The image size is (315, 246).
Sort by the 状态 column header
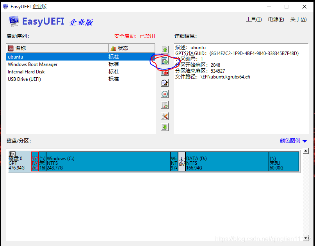pyautogui.click(x=132, y=48)
